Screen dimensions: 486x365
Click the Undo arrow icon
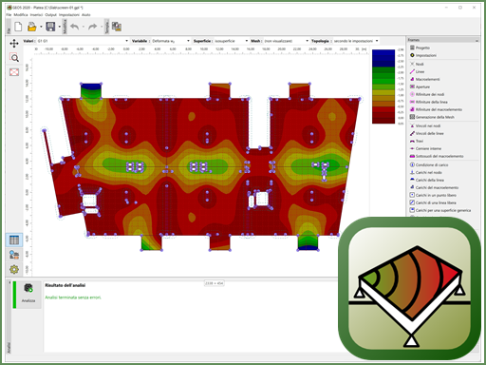(74, 27)
